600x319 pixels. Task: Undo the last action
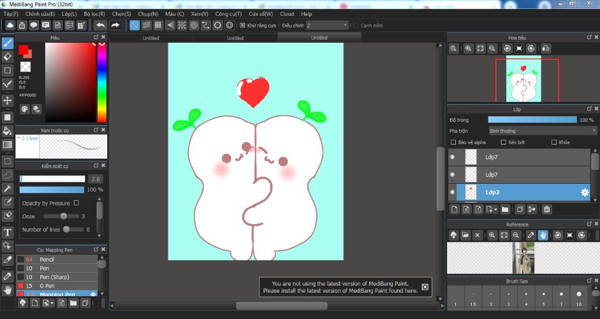coord(100,25)
